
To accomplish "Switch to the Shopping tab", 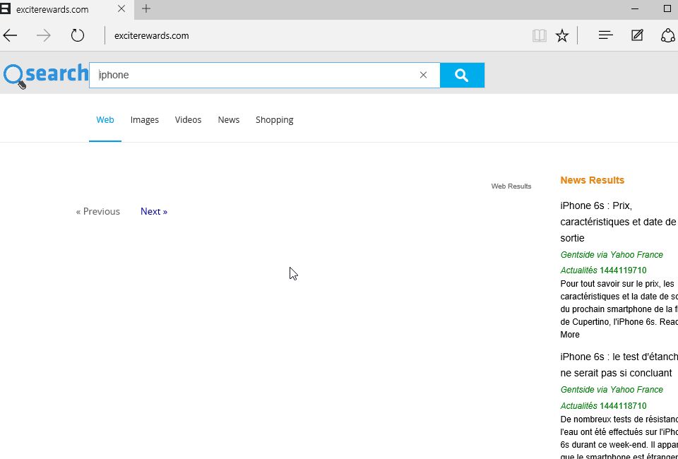I will coord(274,120).
